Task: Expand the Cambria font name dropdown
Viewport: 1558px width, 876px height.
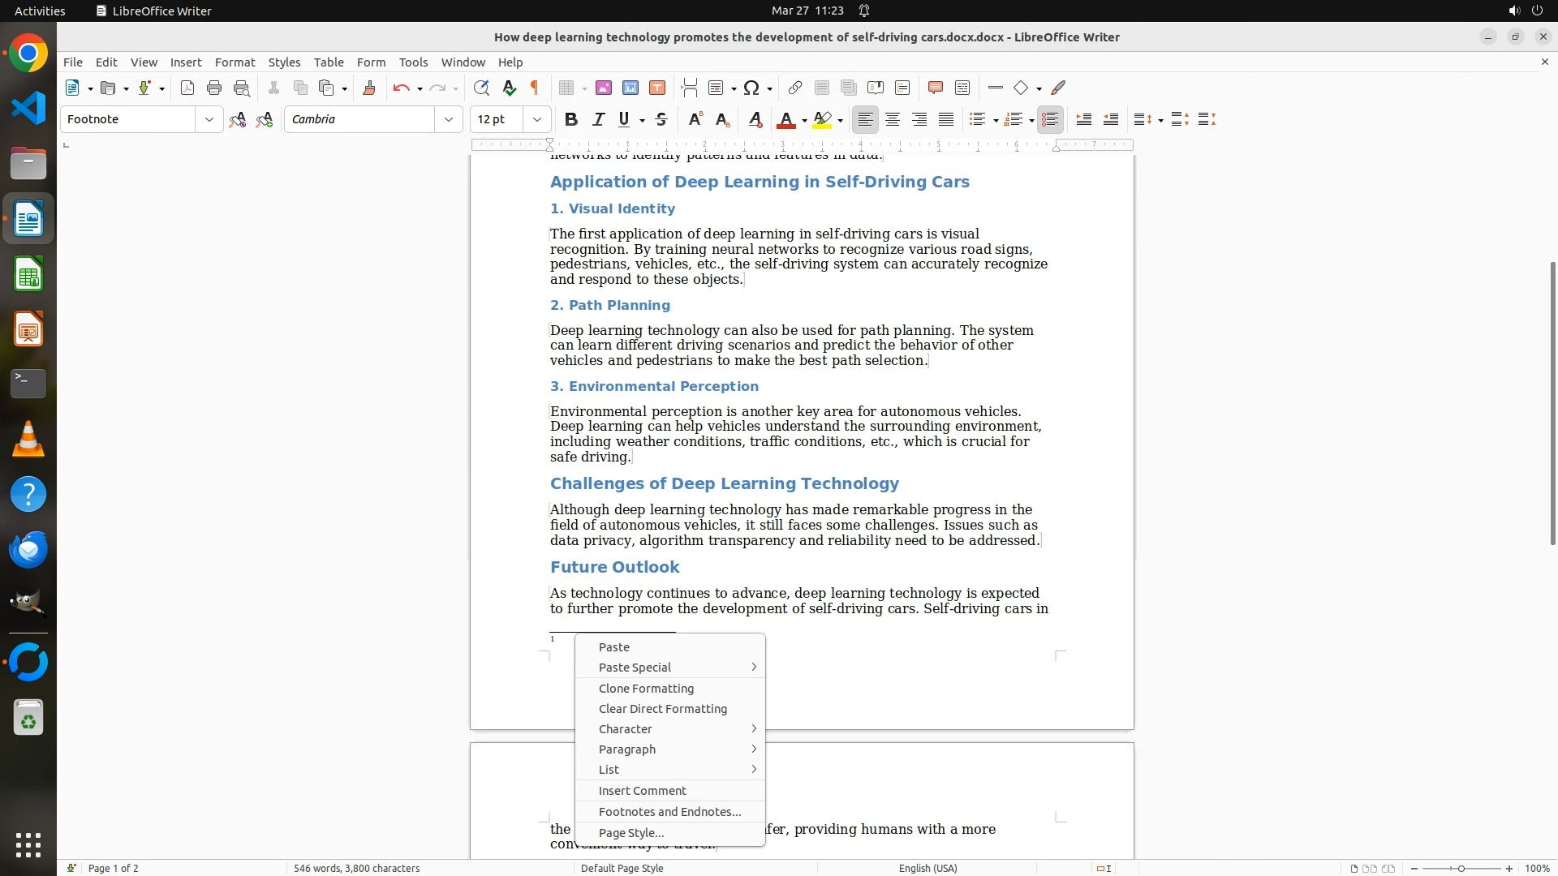Action: (x=448, y=120)
